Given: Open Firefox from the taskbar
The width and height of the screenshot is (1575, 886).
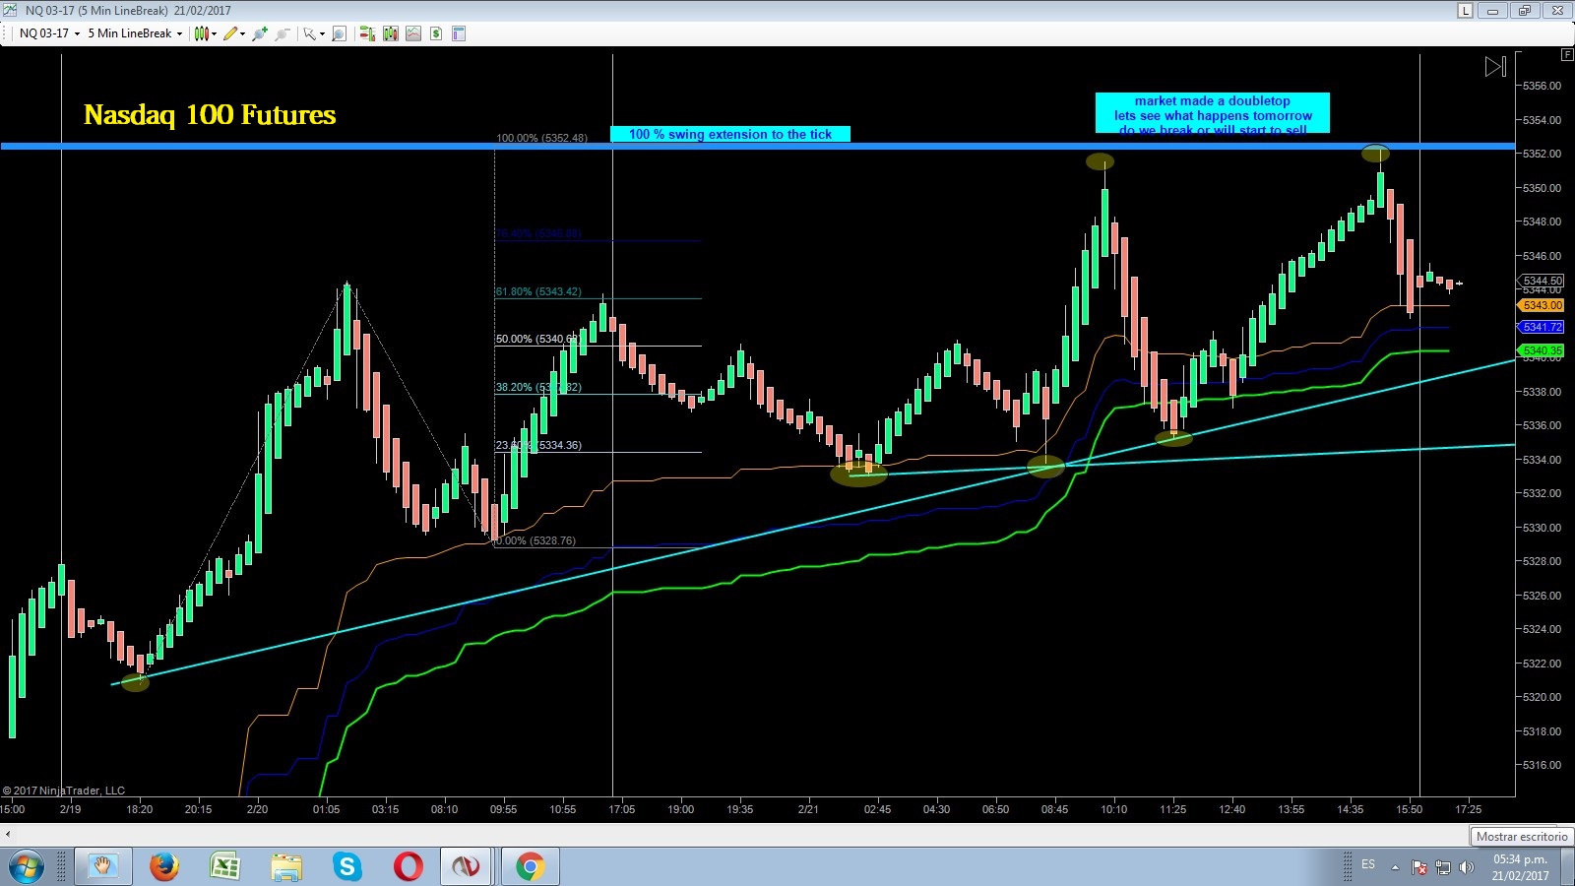Looking at the screenshot, I should [164, 867].
